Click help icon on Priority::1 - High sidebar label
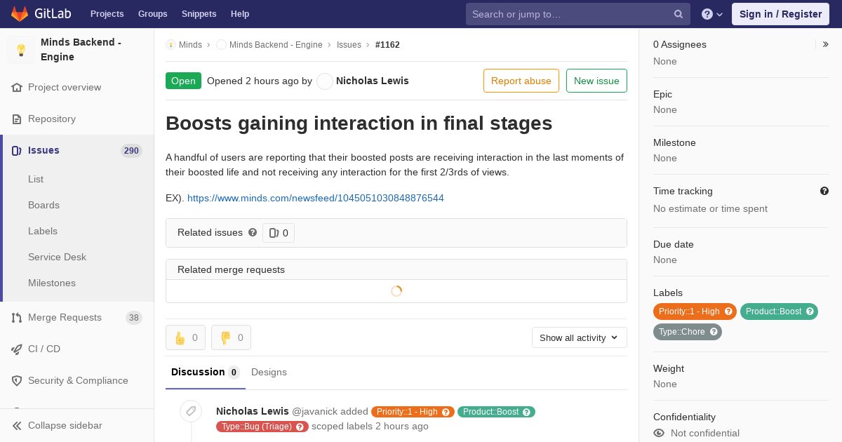The image size is (842, 442). click(x=728, y=312)
